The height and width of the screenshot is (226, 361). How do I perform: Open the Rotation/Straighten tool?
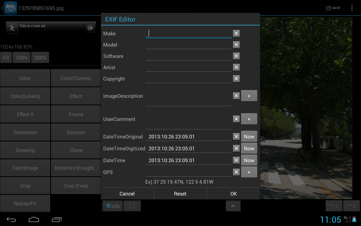tap(76, 168)
